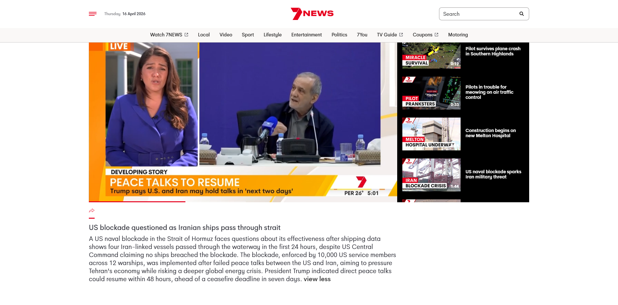Select Entertainment in the nav bar
The width and height of the screenshot is (618, 305).
306,35
